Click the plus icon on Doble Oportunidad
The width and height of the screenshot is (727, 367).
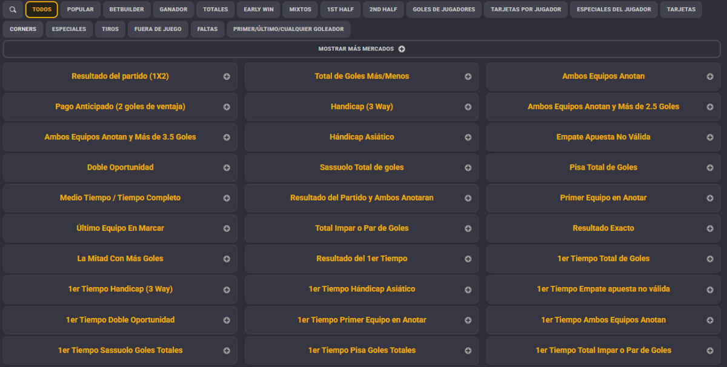tap(227, 168)
